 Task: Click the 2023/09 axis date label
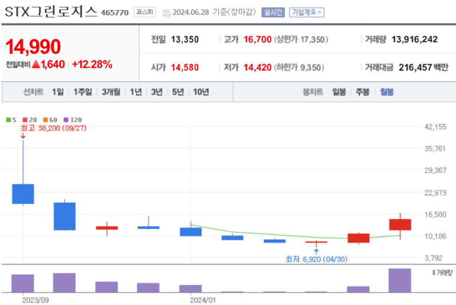(x=35, y=300)
